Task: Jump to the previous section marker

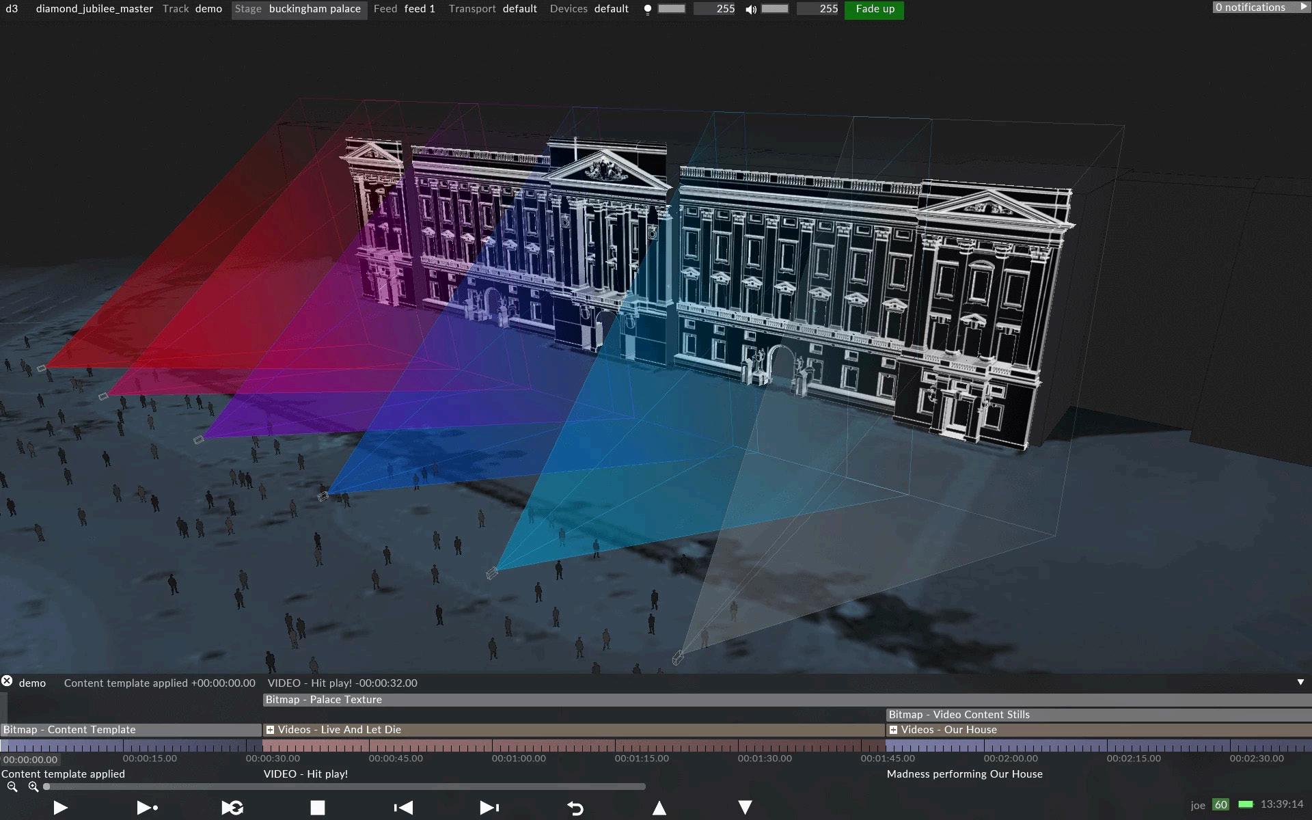Action: (x=403, y=808)
